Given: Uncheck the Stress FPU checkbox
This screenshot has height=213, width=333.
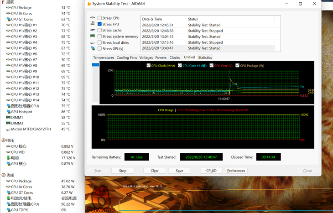Looking at the screenshot, I should coord(99,24).
